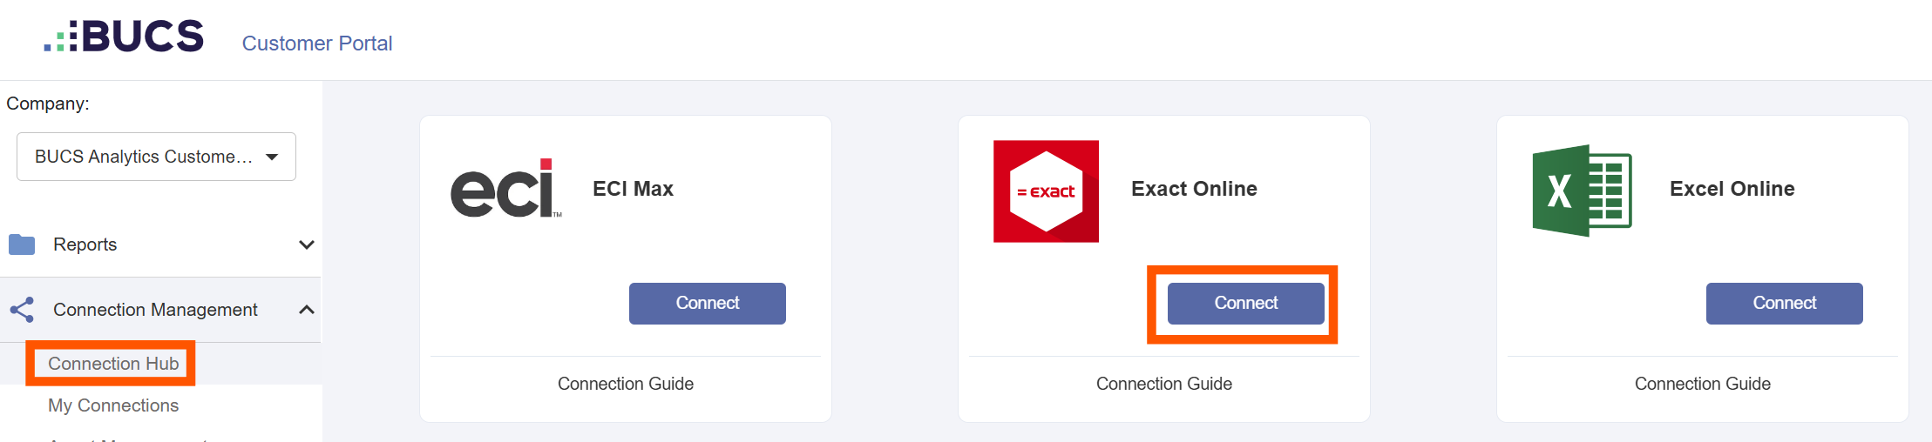Connect to Exact Online
Viewport: 1932px width, 442px height.
tap(1246, 304)
